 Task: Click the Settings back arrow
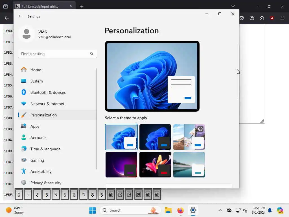click(20, 16)
